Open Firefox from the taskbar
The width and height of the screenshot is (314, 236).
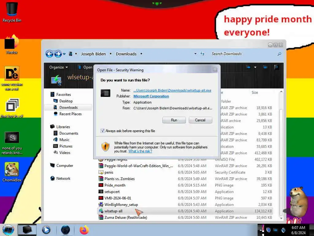tap(84, 230)
